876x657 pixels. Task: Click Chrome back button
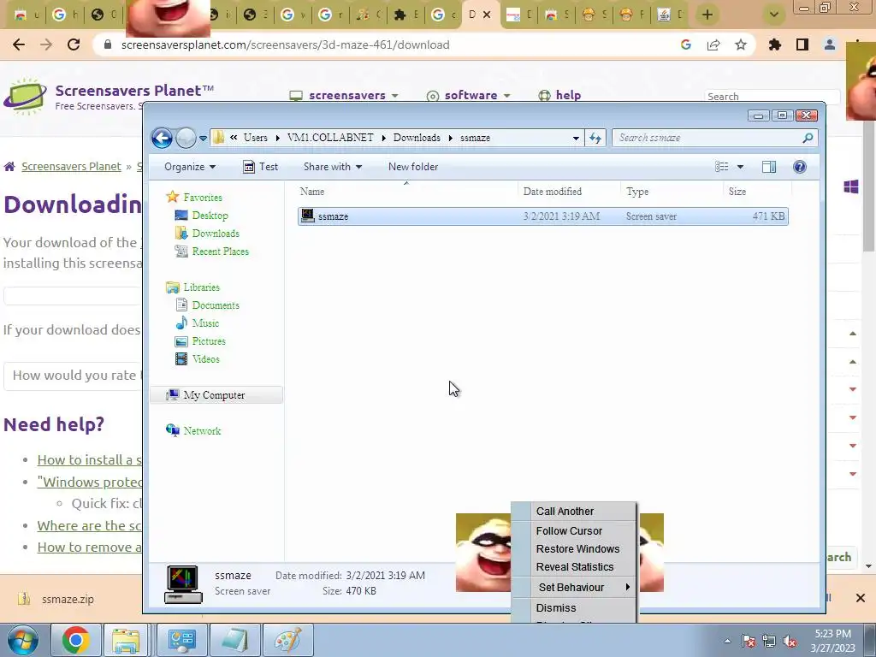(19, 44)
